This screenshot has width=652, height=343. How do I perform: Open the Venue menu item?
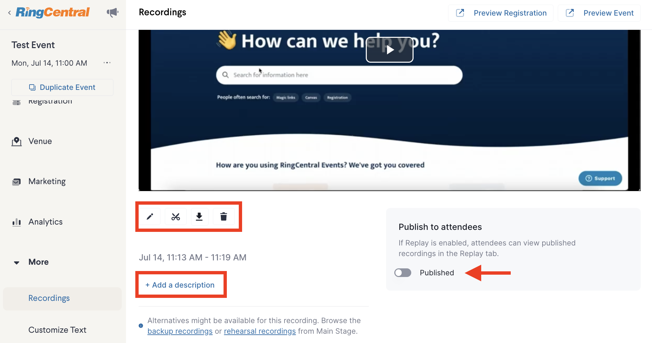coord(40,141)
